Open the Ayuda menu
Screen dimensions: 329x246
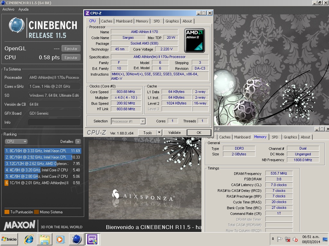tap(23, 9)
